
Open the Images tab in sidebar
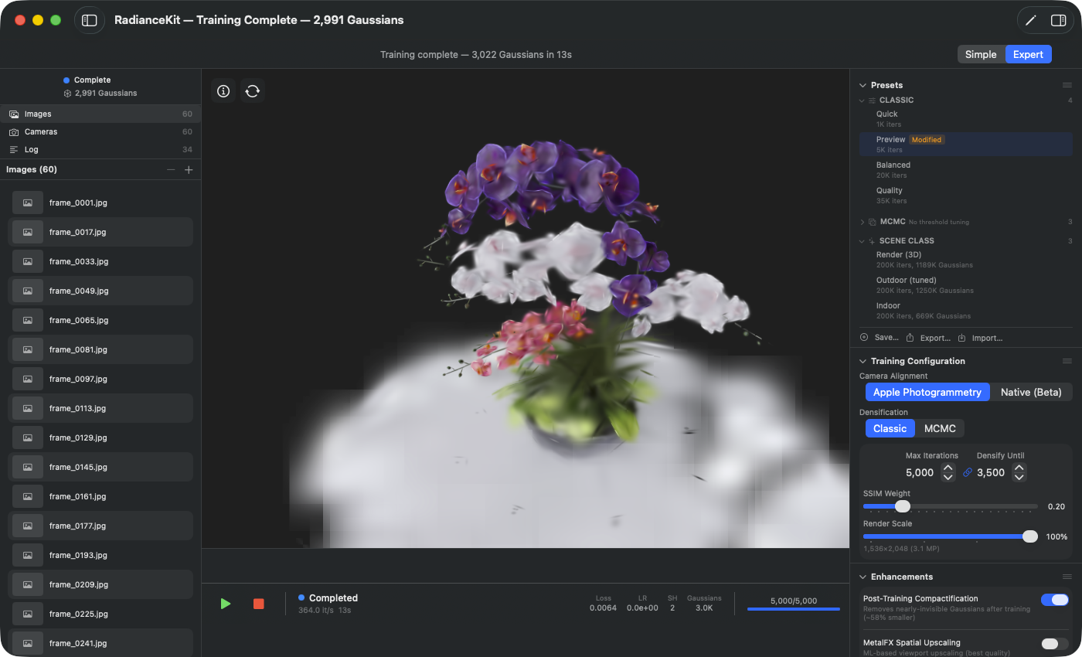tap(100, 114)
